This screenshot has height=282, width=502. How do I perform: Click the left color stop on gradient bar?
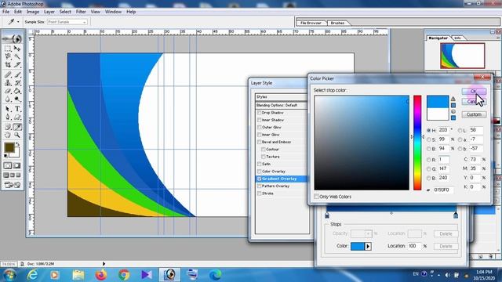(327, 215)
